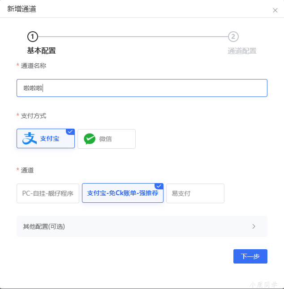Pick the 支付宝-免Ck账单-强推荐 channel text
This screenshot has height=289, width=284.
pos(122,193)
